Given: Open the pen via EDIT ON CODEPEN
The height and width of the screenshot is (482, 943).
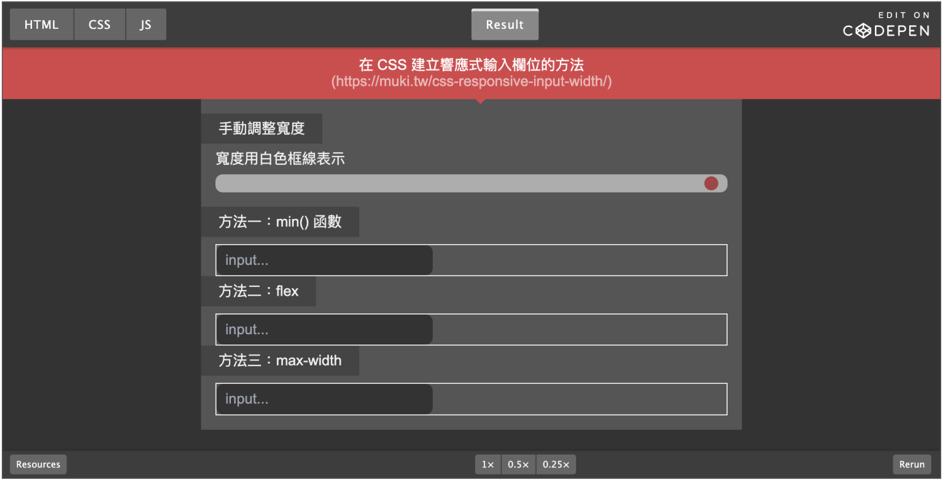Looking at the screenshot, I should (887, 23).
